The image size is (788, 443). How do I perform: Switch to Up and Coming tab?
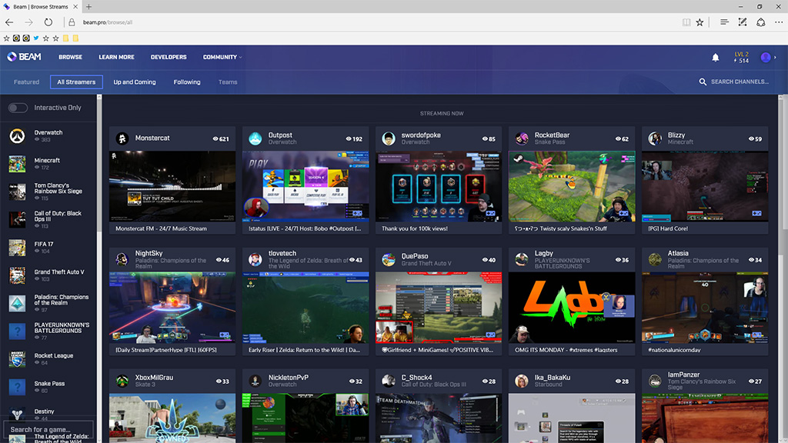[x=135, y=82]
